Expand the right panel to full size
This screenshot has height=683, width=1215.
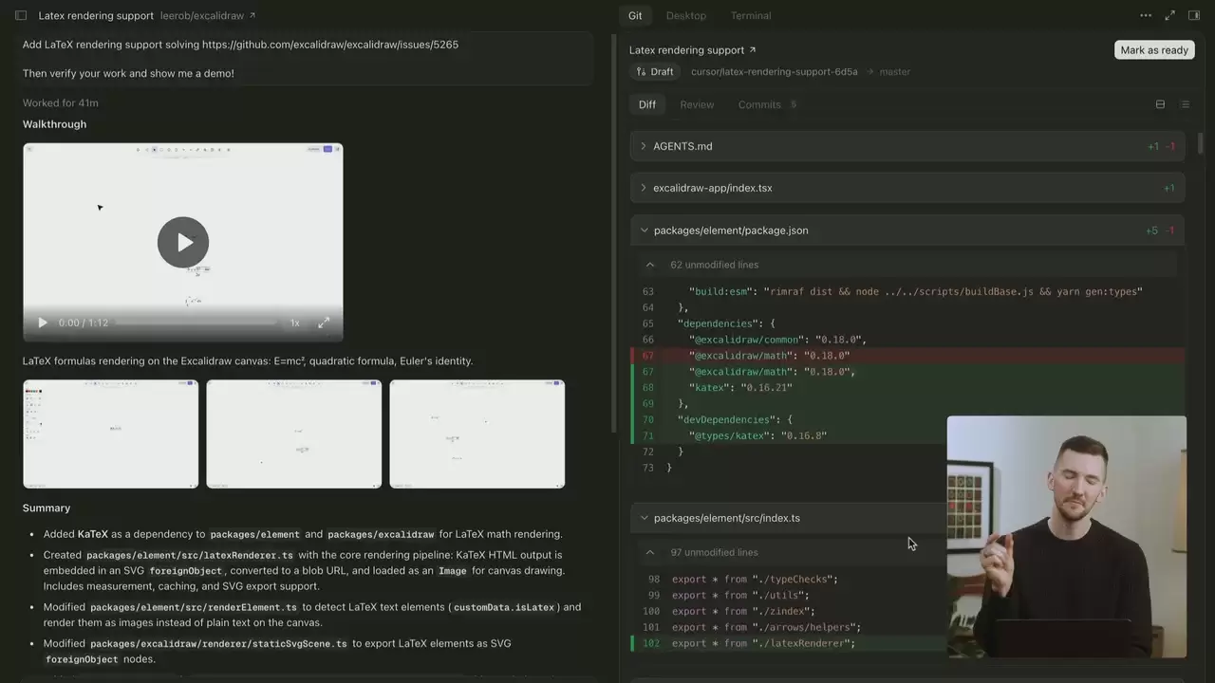coord(1170,15)
